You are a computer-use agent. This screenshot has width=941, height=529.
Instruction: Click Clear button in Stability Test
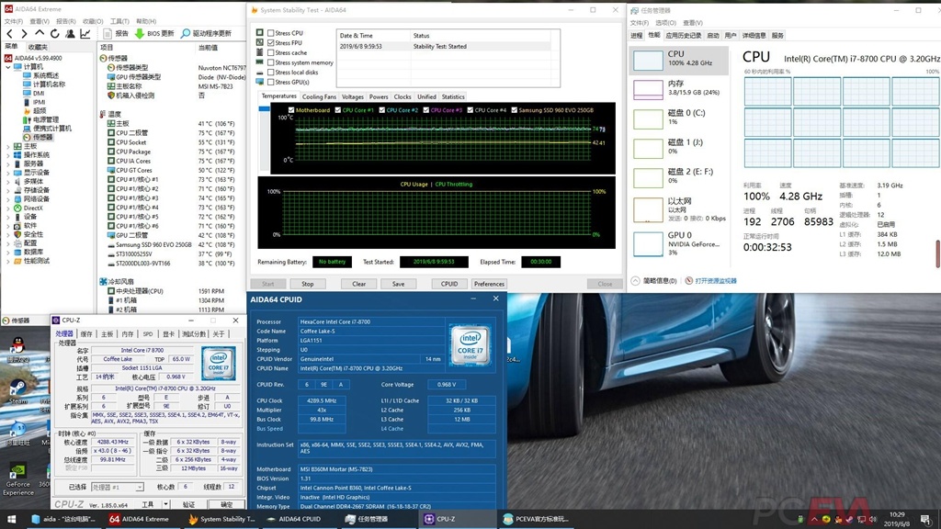(359, 285)
